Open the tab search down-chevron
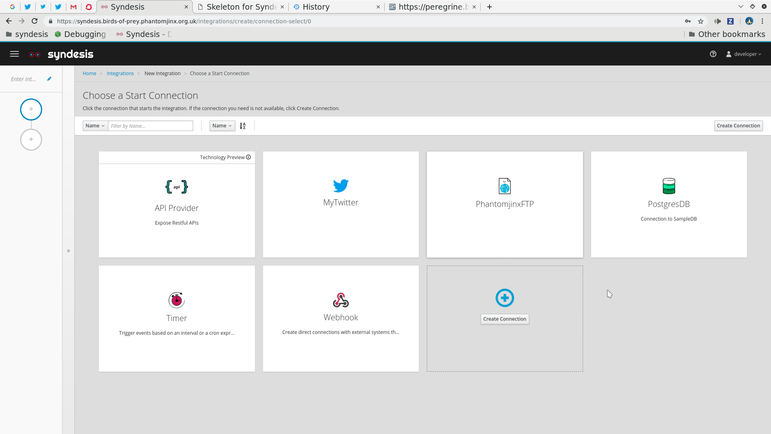 click(x=740, y=6)
